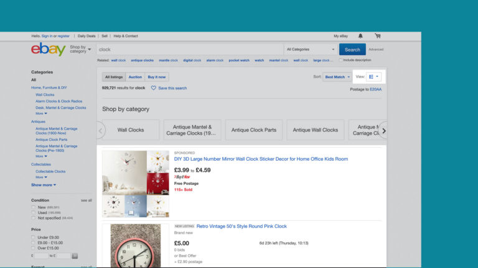Enable the Include description checkbox

[341, 60]
